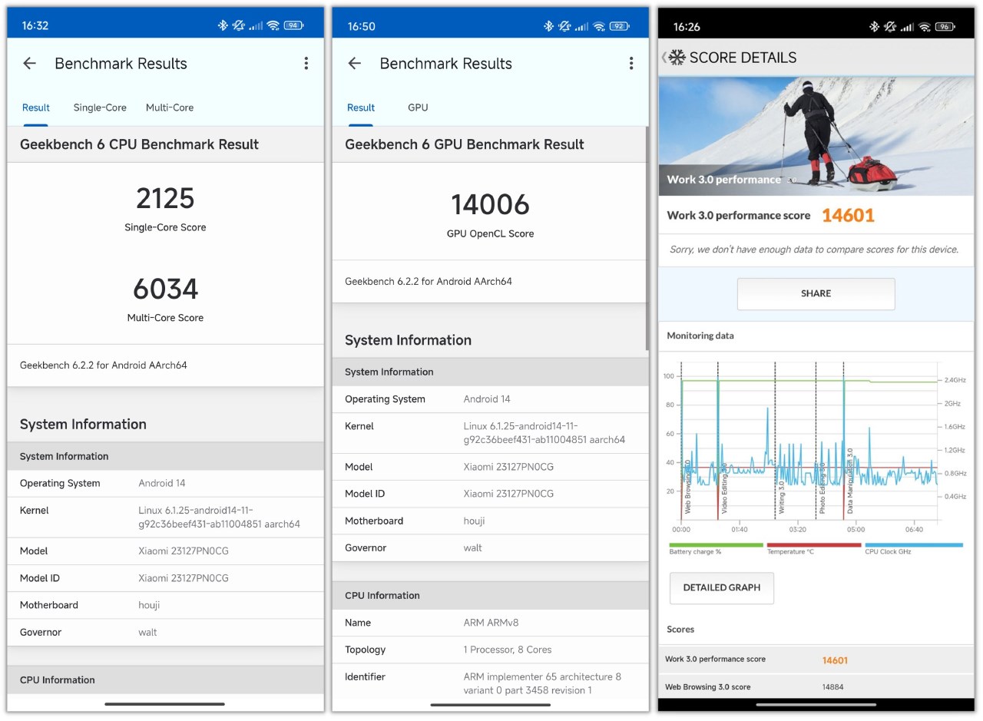
Task: Click the blue CPU Clock GHz legend bar
Action: [913, 545]
